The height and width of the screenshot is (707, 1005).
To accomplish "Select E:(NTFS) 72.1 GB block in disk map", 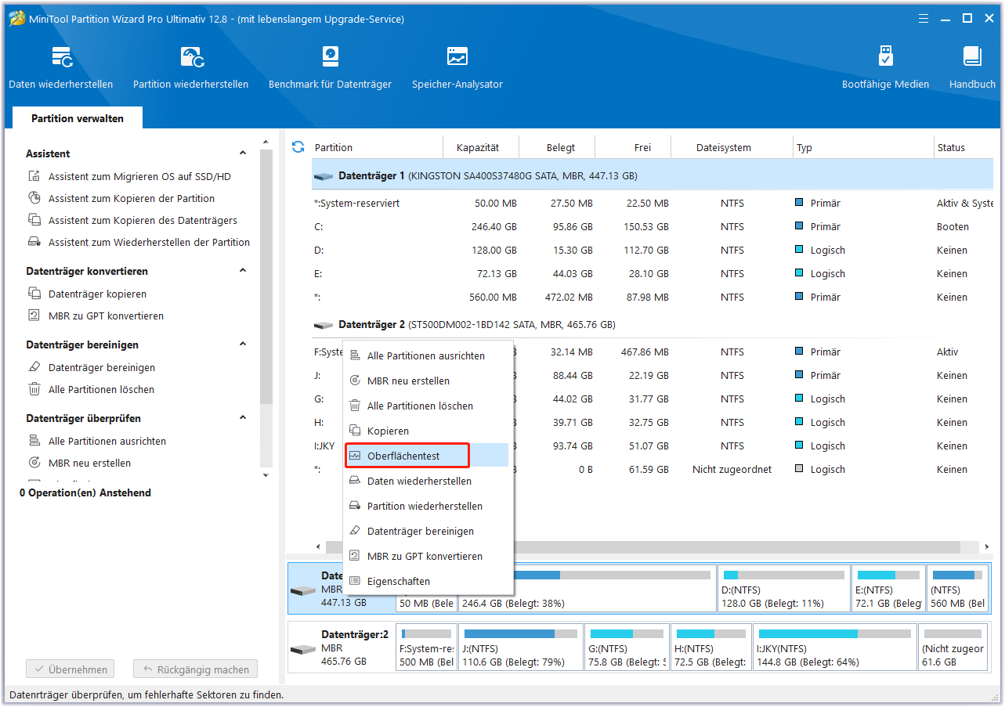I will (x=888, y=589).
